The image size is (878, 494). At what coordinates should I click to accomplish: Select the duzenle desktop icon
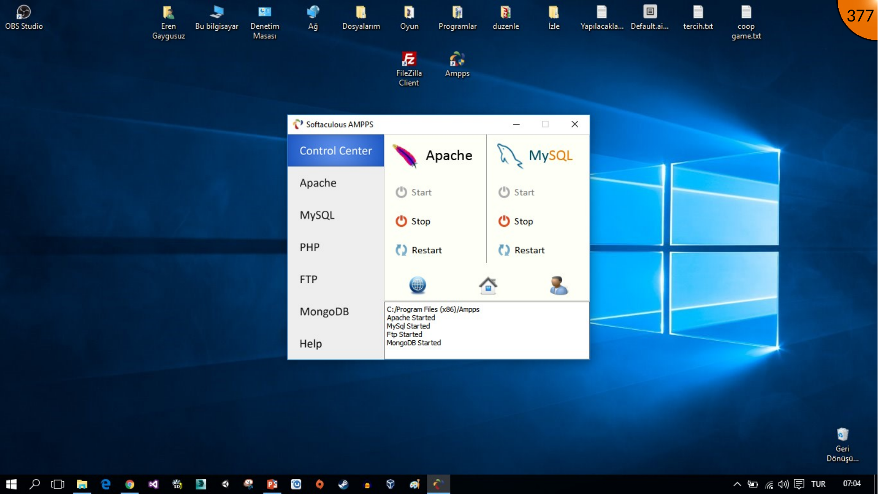[x=506, y=17]
